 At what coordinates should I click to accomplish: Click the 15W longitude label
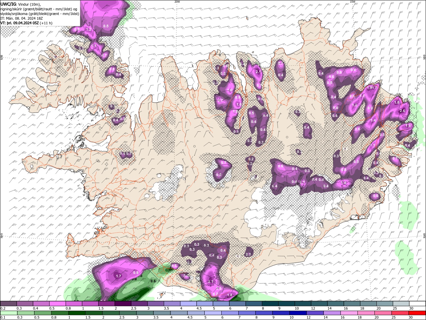[x=352, y=2]
